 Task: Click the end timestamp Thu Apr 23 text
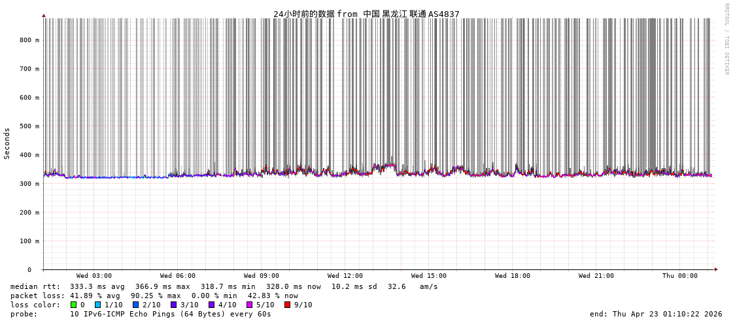pos(656,314)
